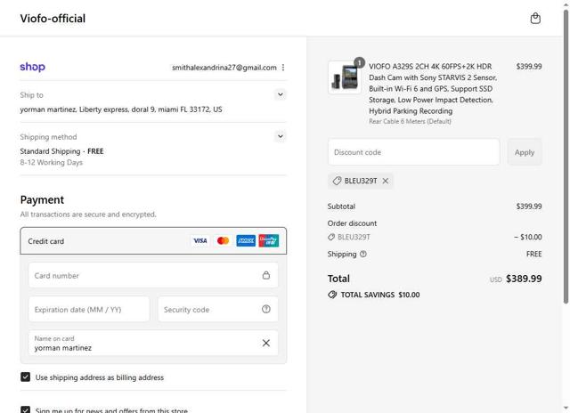Click the lock icon in Card number field
This screenshot has width=570, height=413.
tap(266, 275)
